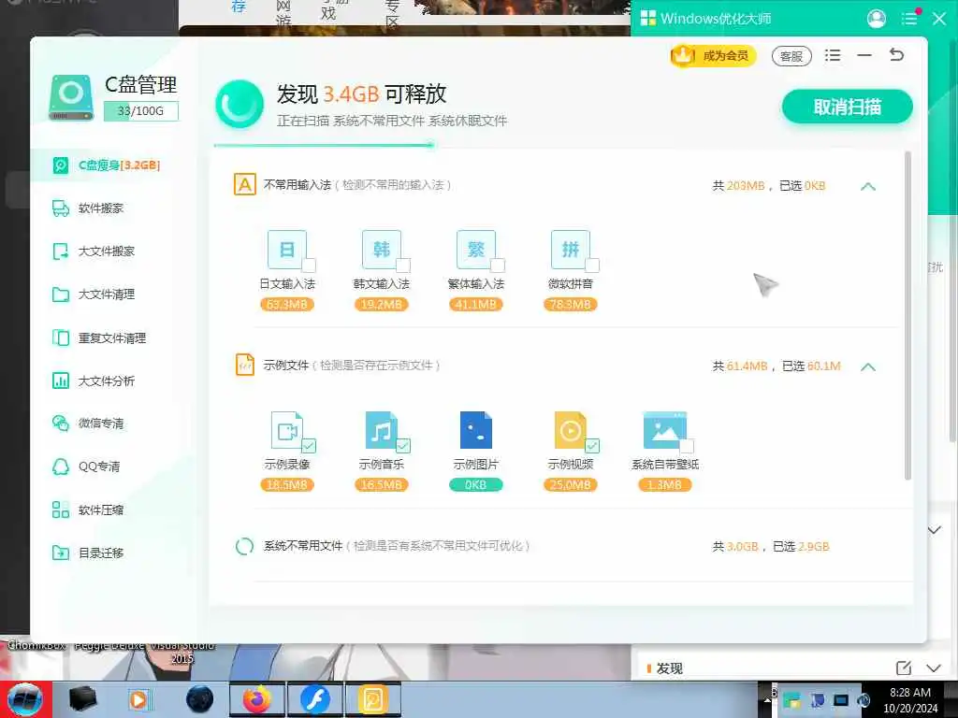This screenshot has height=718, width=958.
Task: Click the 示例录像 video file icon
Action: click(286, 430)
